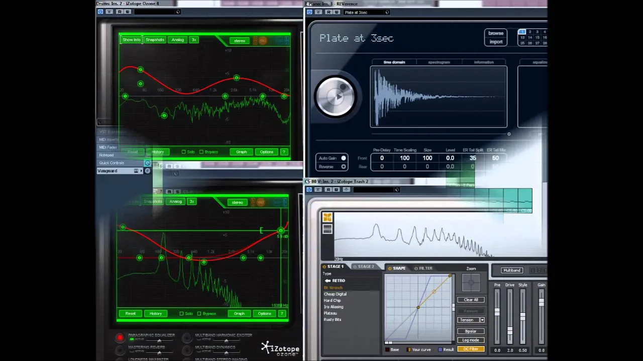Viewport: 643px width, 361px height.
Task: Click 3x button in lower Ozone EQ
Action: click(x=191, y=202)
